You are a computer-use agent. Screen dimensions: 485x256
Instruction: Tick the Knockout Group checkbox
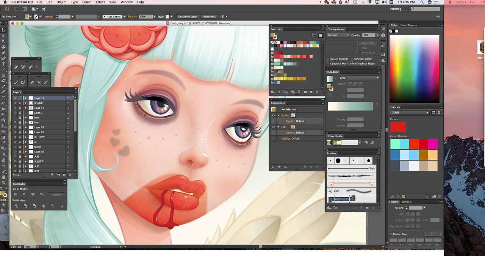(352, 59)
